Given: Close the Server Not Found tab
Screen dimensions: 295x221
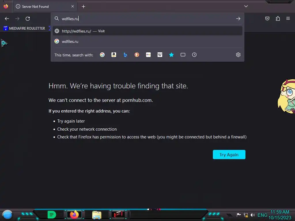Looking at the screenshot, I should coord(73,6).
